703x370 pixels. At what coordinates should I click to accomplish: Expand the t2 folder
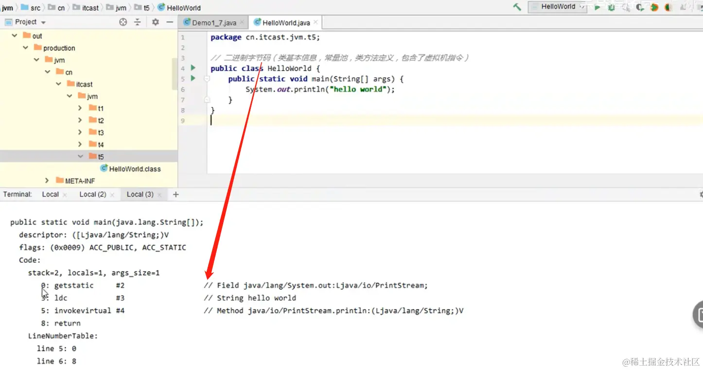80,120
